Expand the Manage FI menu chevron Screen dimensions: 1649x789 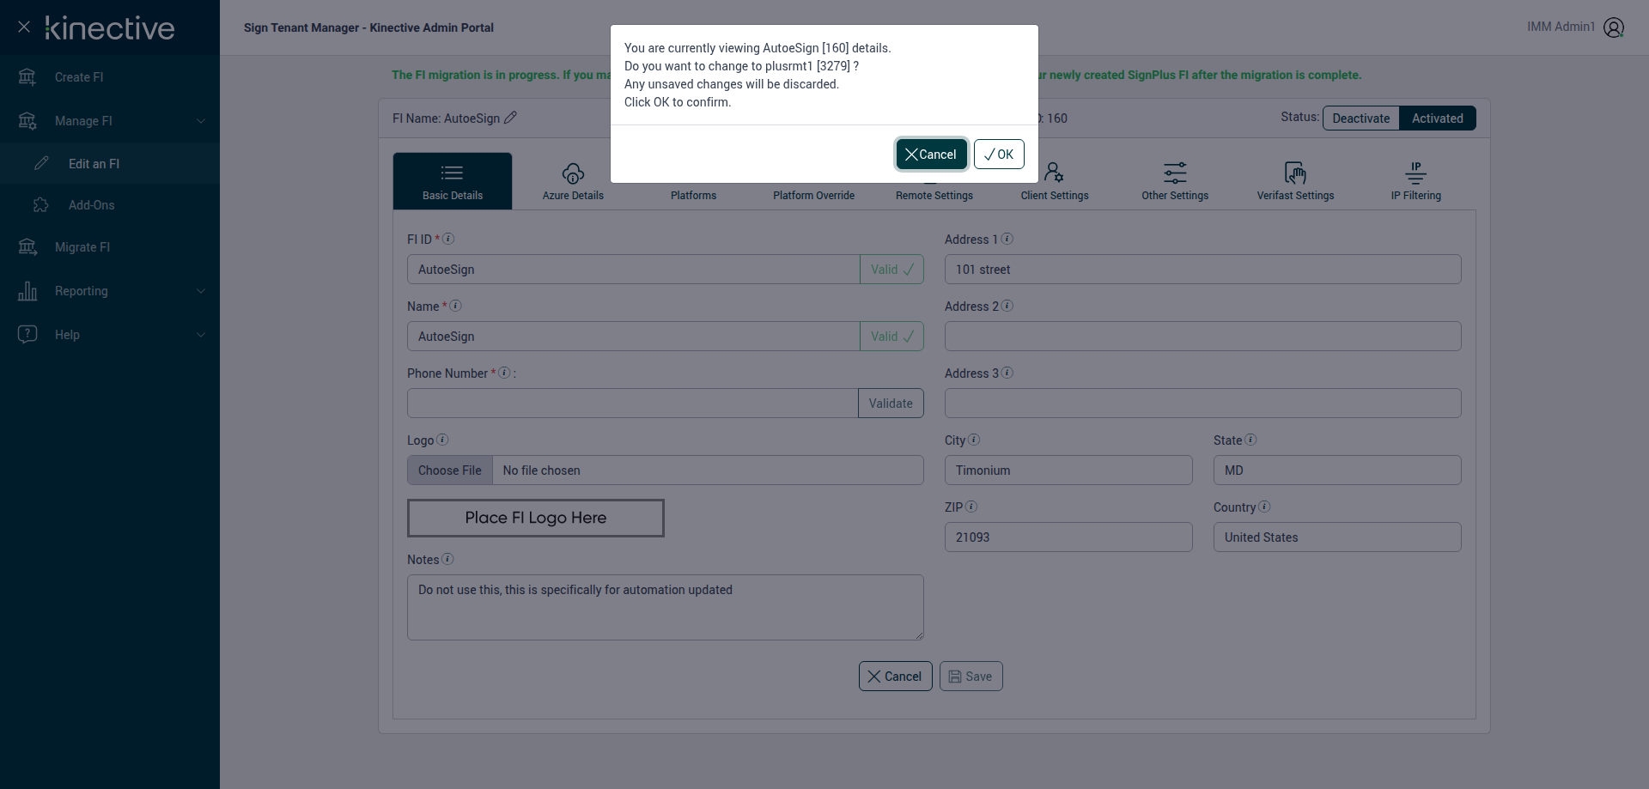(201, 121)
